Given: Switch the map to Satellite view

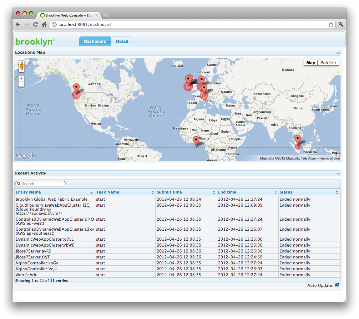Looking at the screenshot, I should [x=328, y=63].
